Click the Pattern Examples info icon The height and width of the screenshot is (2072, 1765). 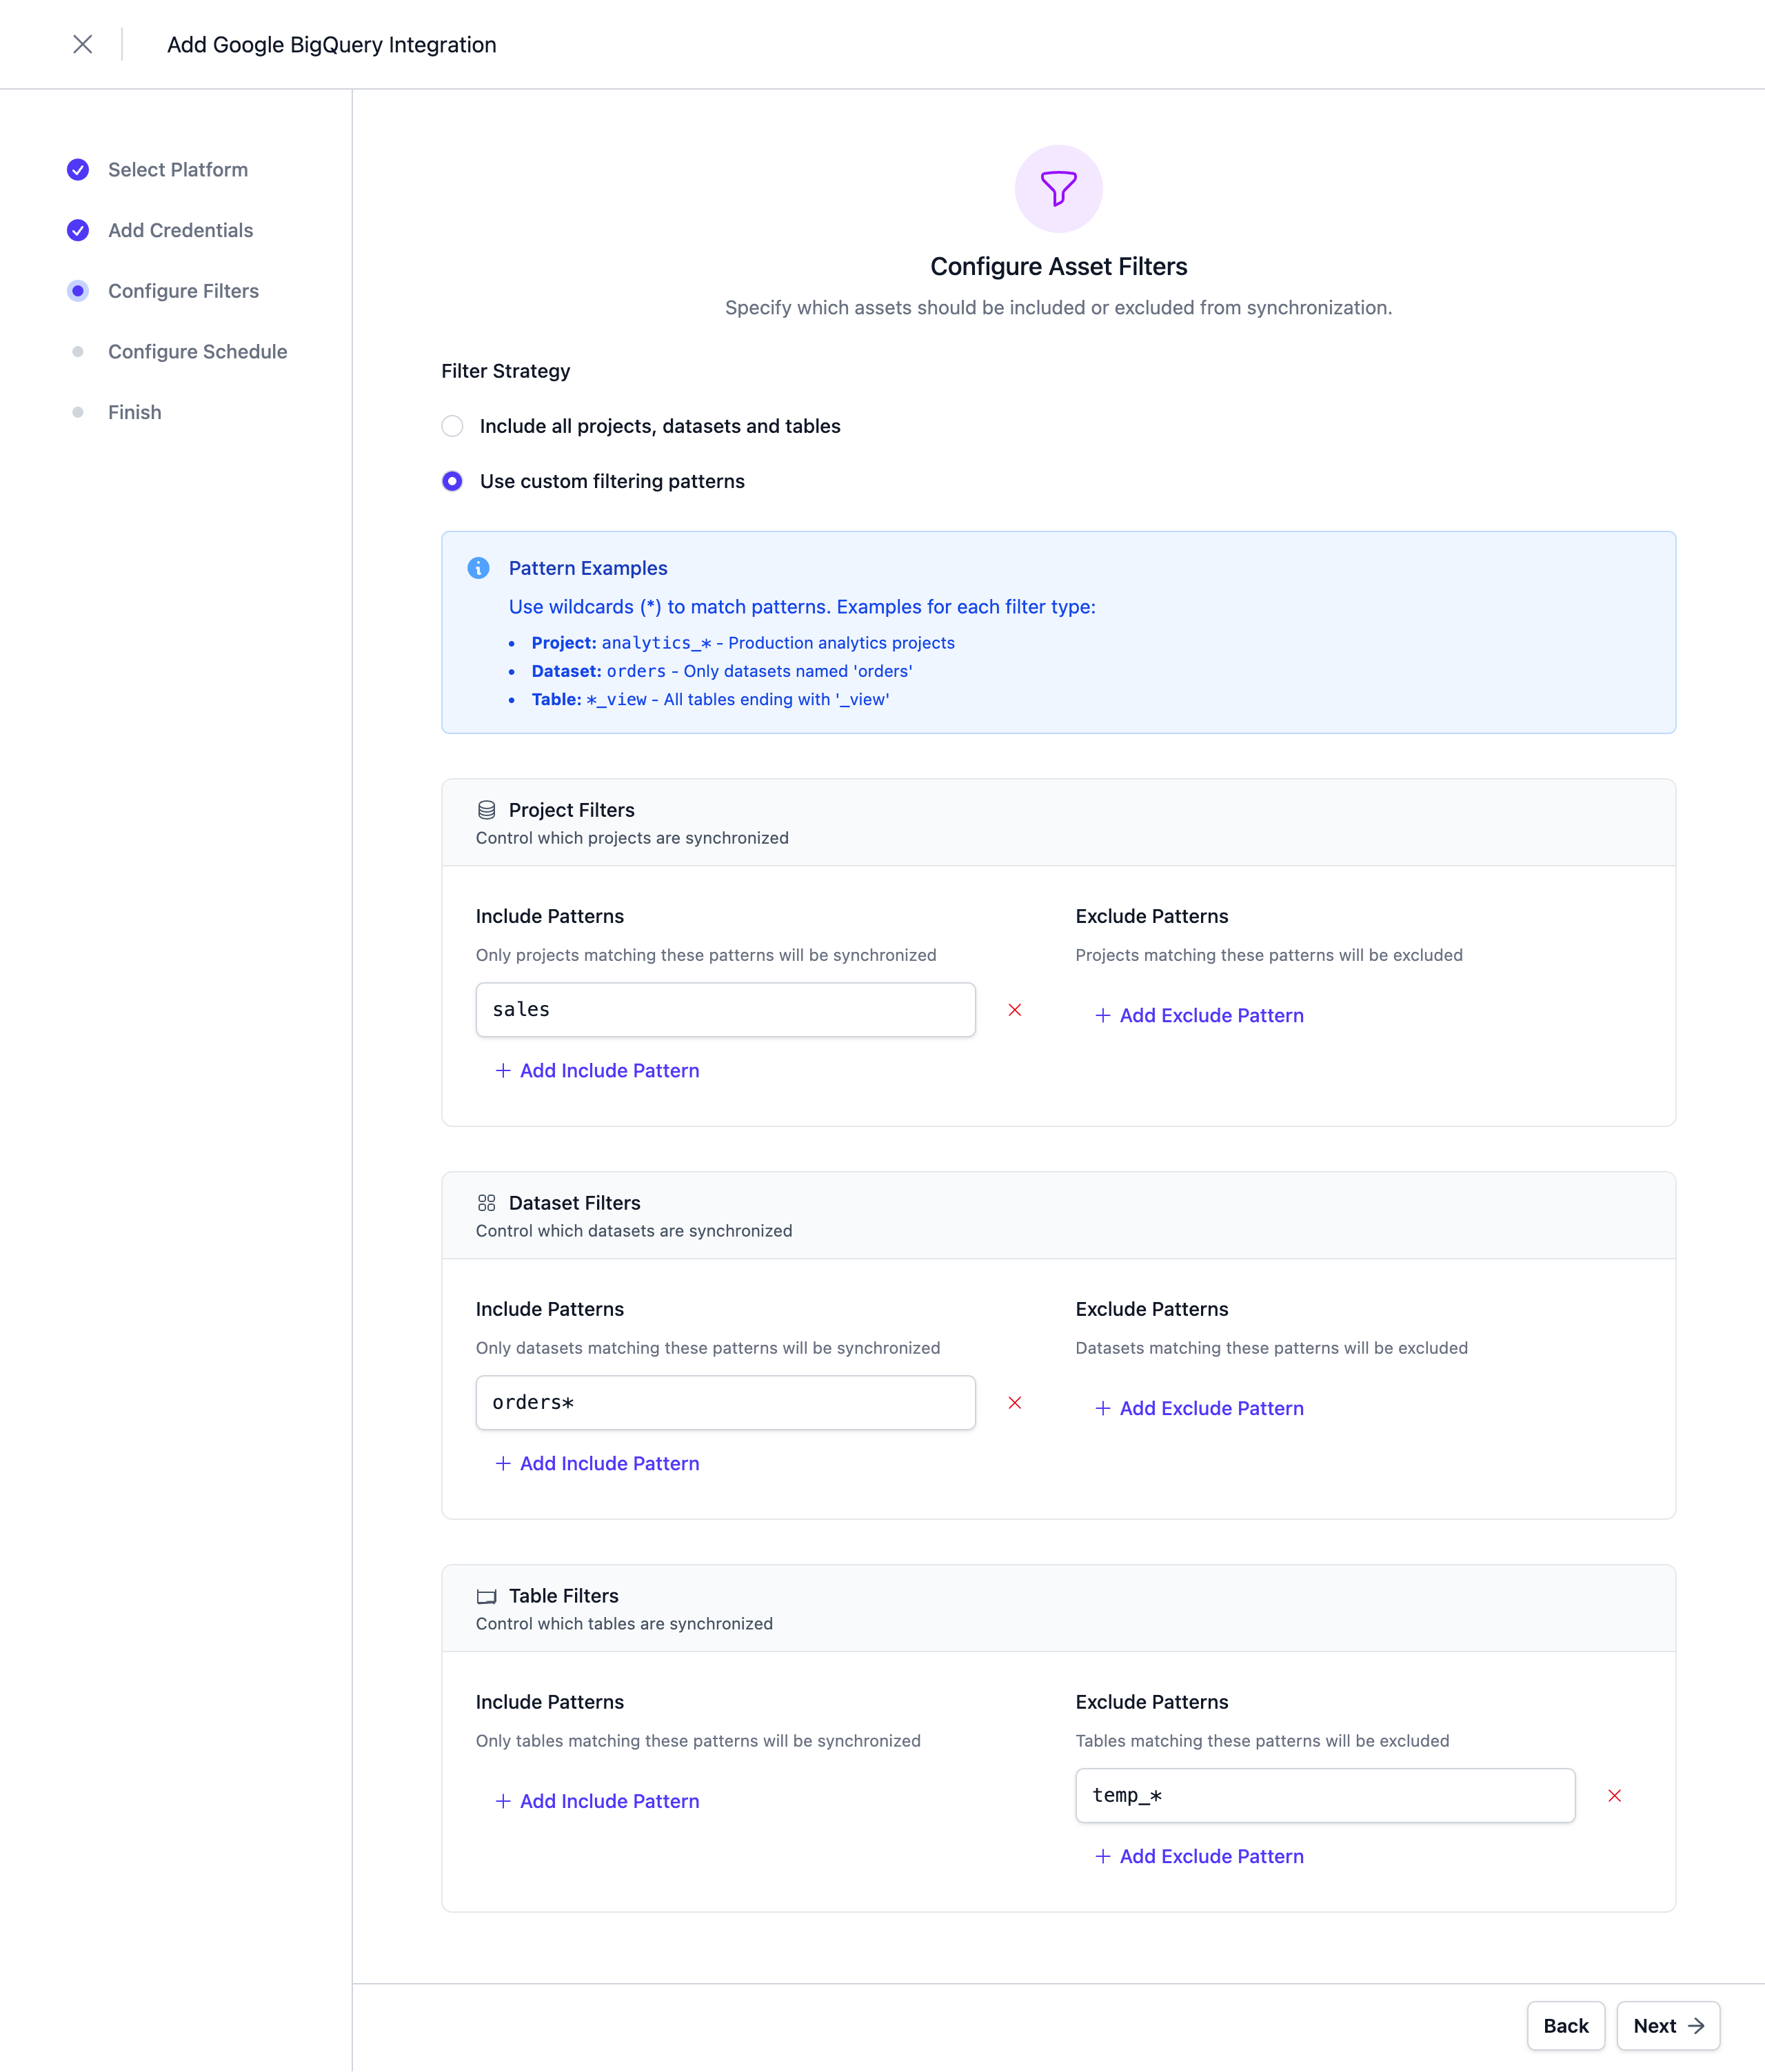pyautogui.click(x=478, y=568)
